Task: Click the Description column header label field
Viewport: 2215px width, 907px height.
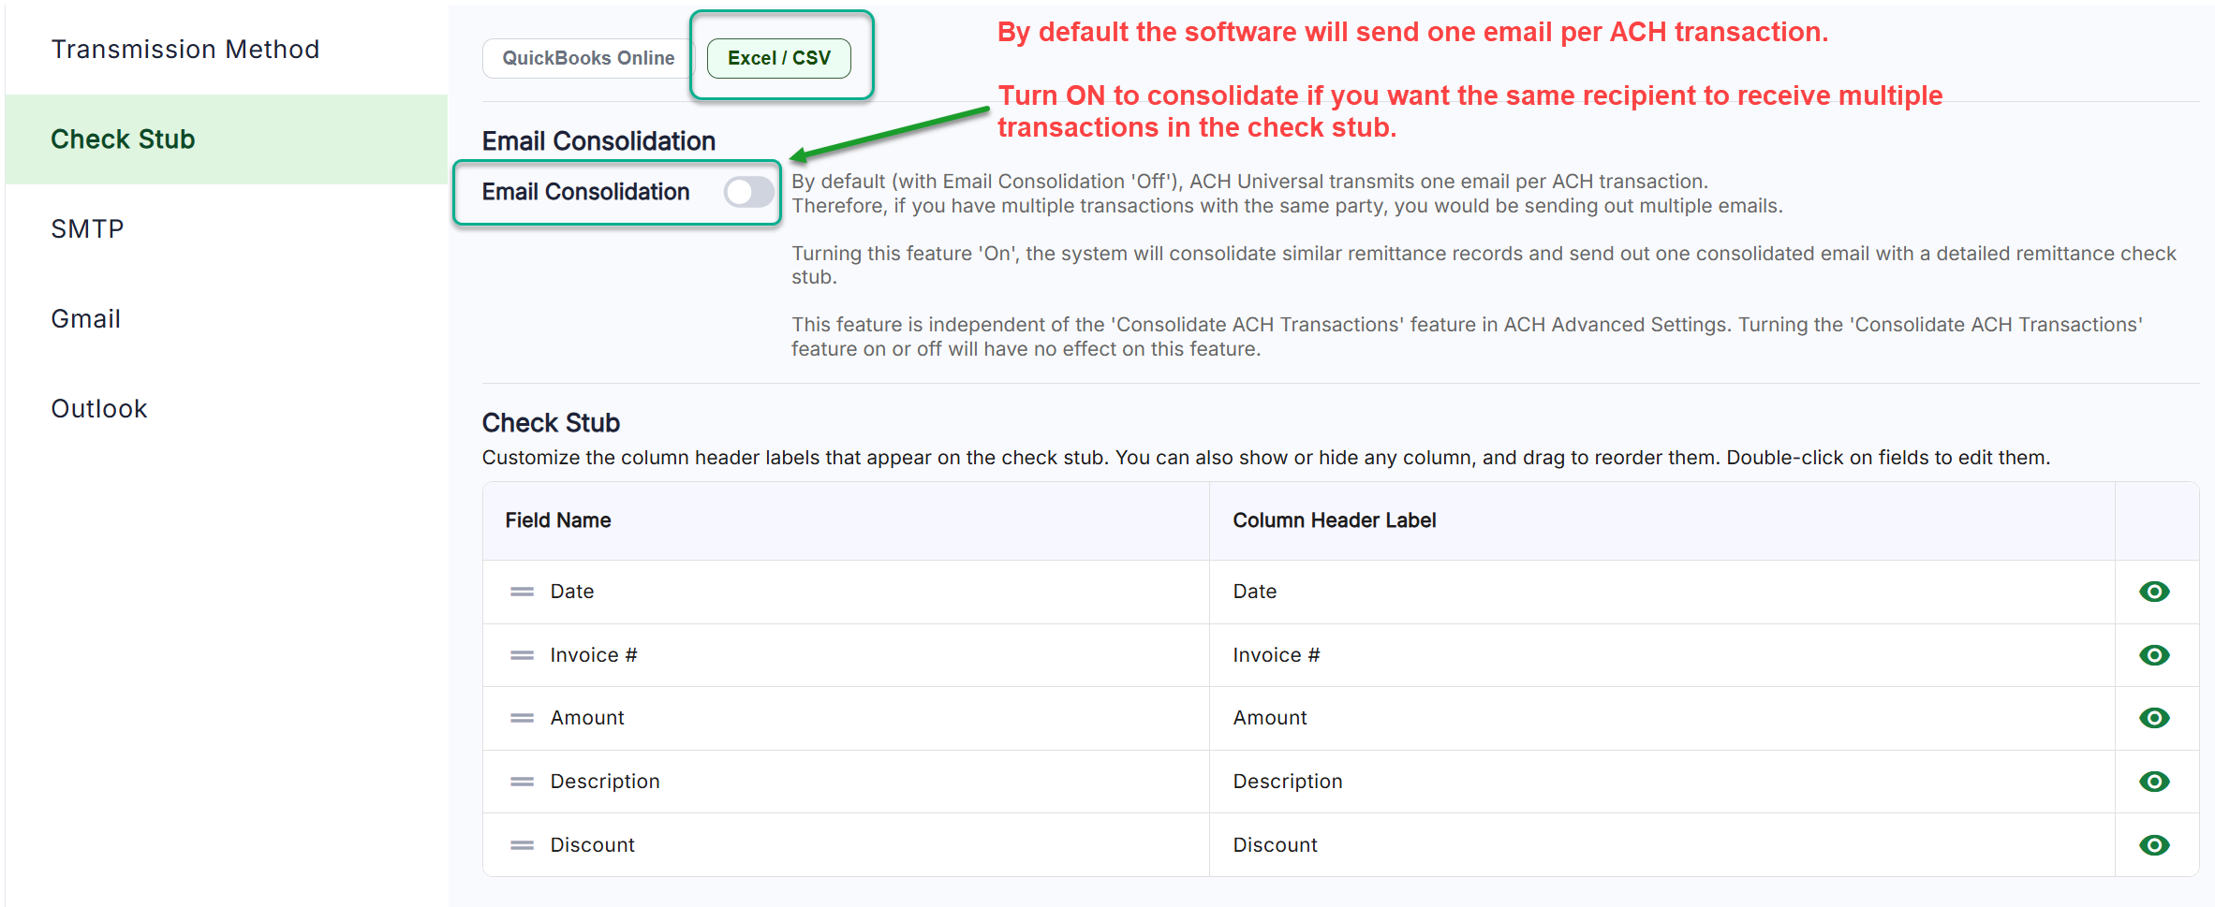Action: point(1288,782)
